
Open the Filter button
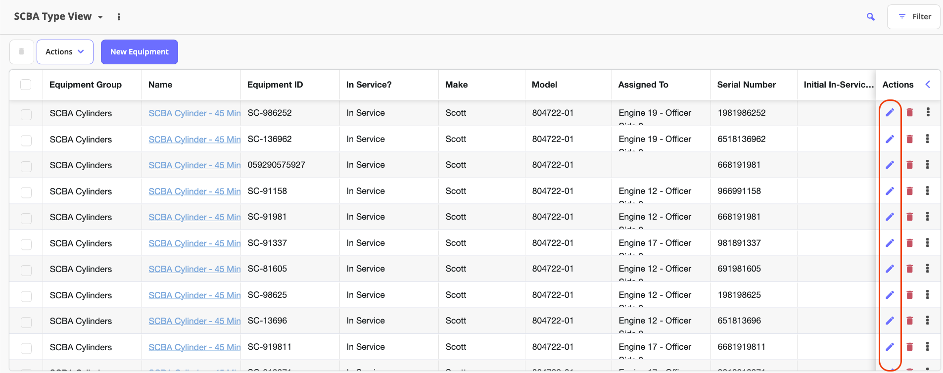914,17
